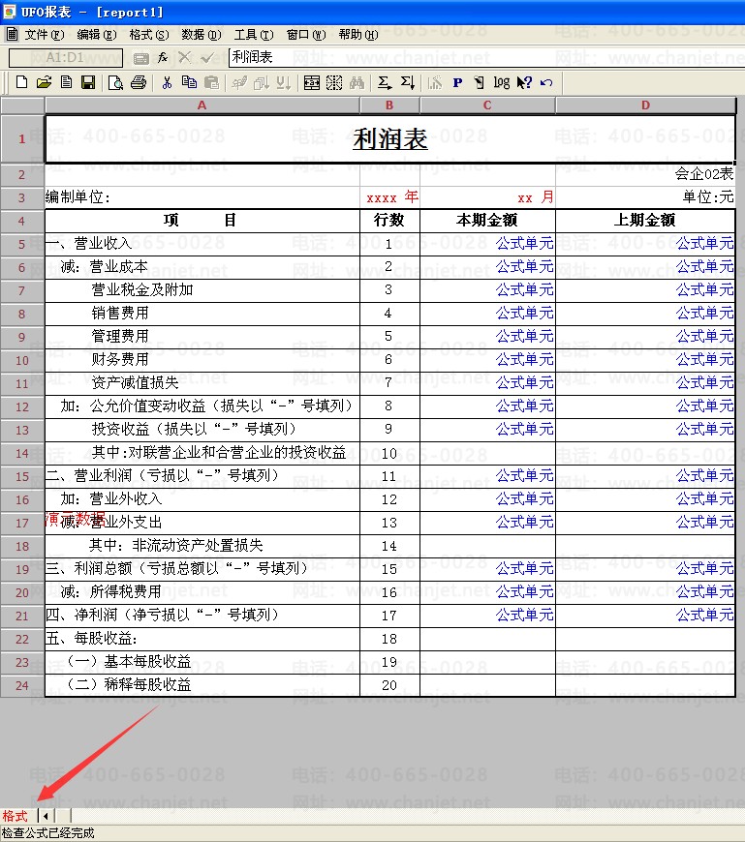
Task: Open print preview magnifier icon
Action: pos(115,82)
